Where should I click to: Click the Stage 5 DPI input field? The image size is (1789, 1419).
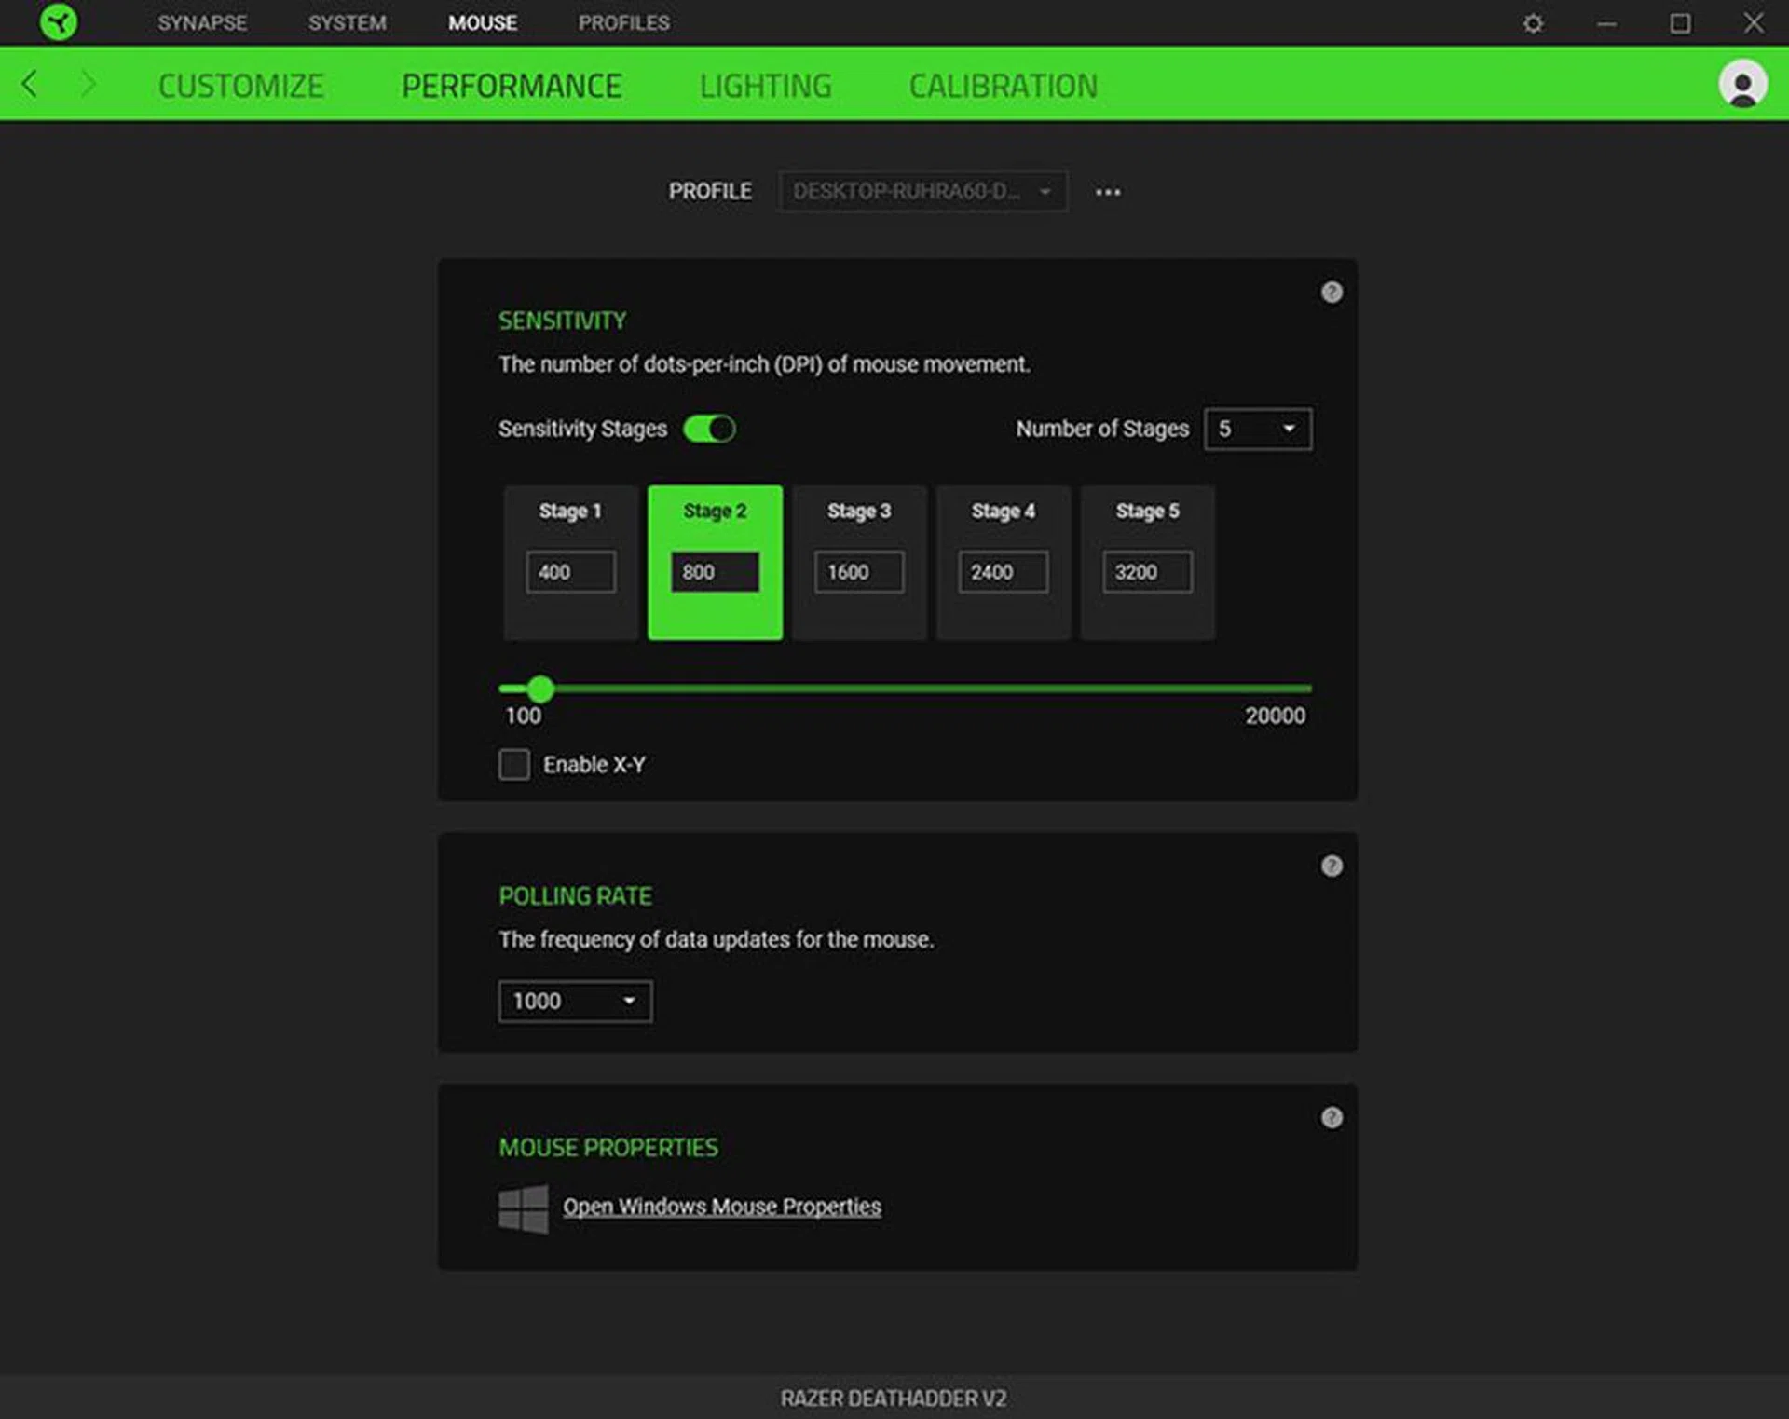pos(1146,572)
